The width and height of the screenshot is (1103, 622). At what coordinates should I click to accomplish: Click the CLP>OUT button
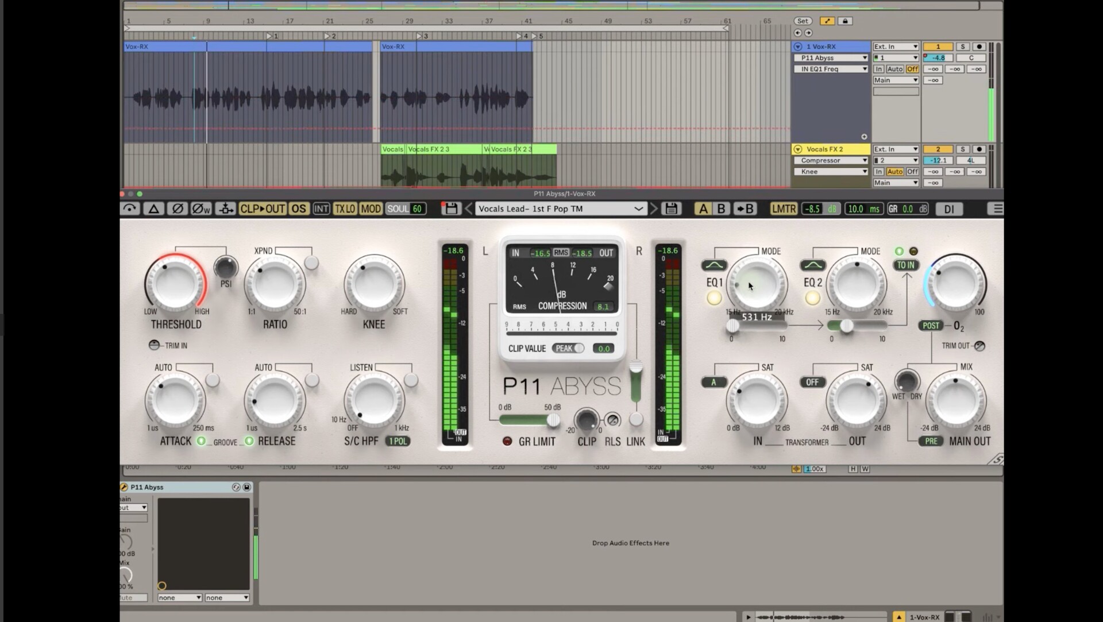pyautogui.click(x=263, y=208)
